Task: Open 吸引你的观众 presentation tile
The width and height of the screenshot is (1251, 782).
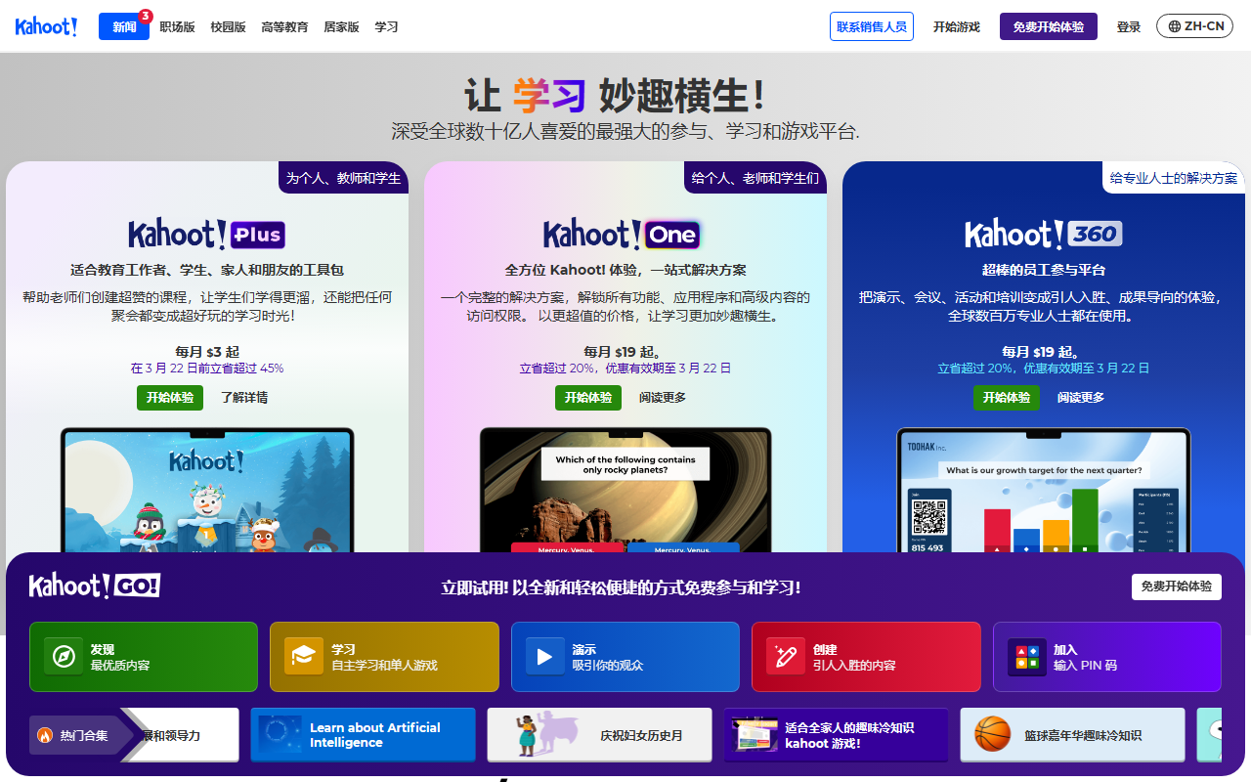Action: click(x=625, y=657)
